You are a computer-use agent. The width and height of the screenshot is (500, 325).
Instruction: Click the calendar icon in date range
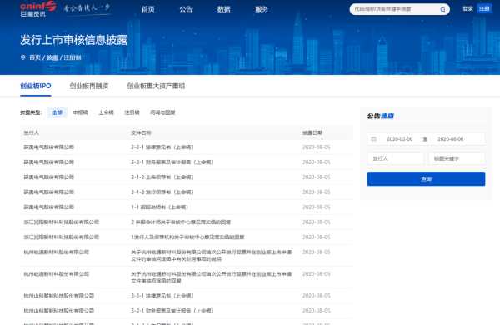point(373,139)
